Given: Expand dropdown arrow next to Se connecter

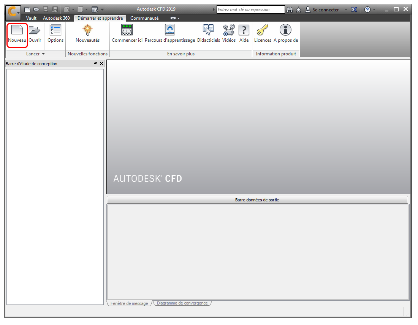Looking at the screenshot, I should [346, 10].
